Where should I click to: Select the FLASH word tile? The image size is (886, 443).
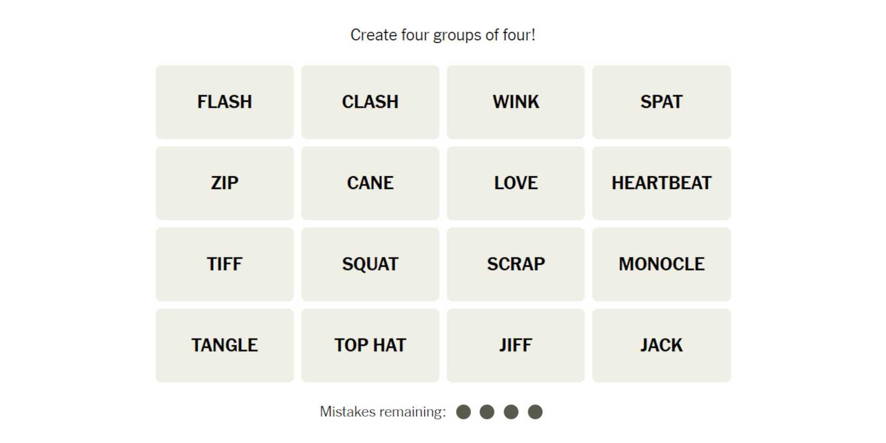[x=224, y=102]
